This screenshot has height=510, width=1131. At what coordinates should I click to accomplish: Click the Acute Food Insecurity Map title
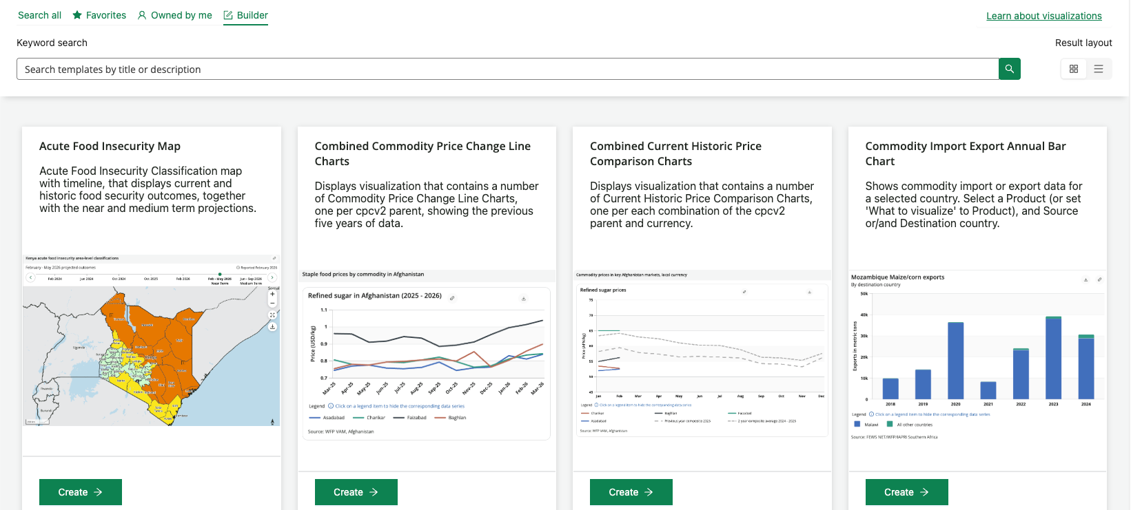coord(110,146)
